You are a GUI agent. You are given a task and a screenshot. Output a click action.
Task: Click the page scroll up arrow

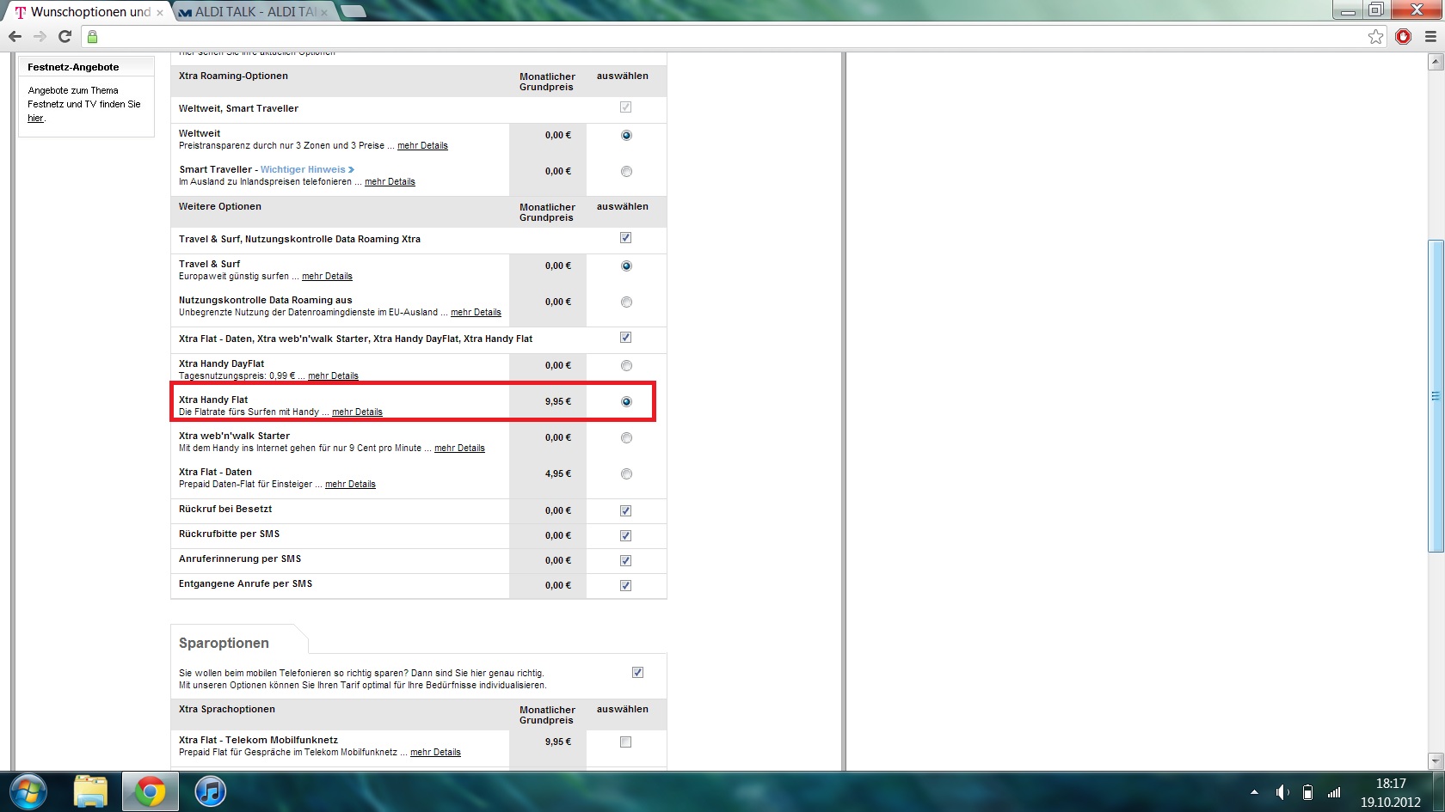[1435, 62]
